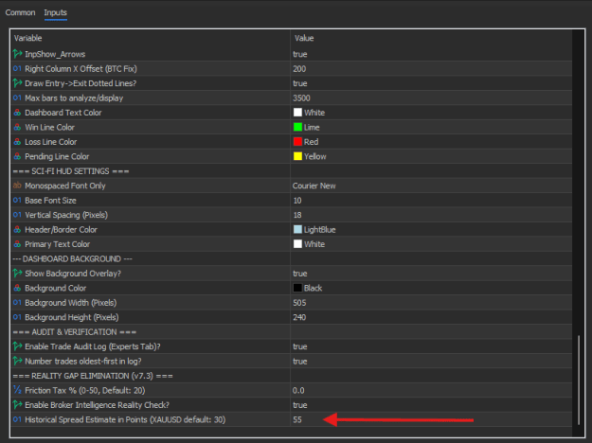Click the boolean icon beside Show Background Overlay
This screenshot has height=443, width=592.
pos(17,274)
